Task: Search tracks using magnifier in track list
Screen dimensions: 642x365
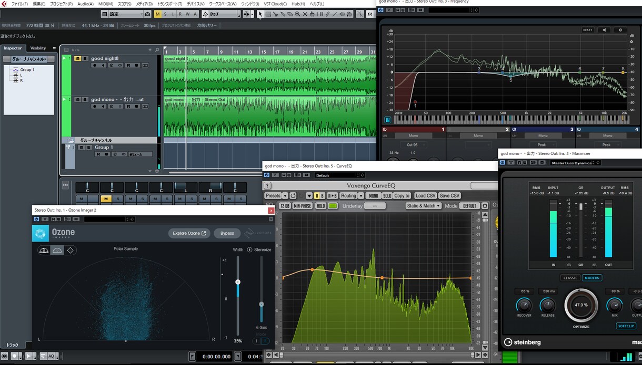Action: tap(157, 50)
